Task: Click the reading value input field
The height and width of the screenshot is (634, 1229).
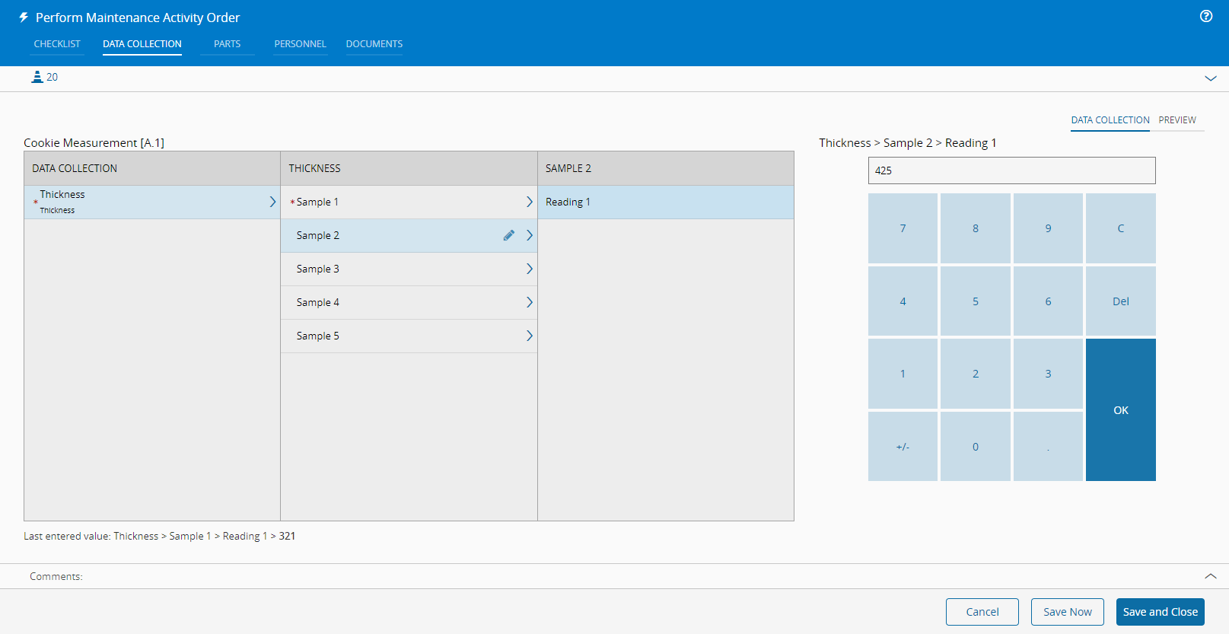Action: click(1011, 170)
